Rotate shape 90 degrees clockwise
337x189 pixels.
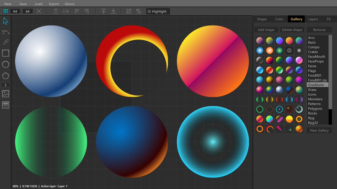pos(87,11)
